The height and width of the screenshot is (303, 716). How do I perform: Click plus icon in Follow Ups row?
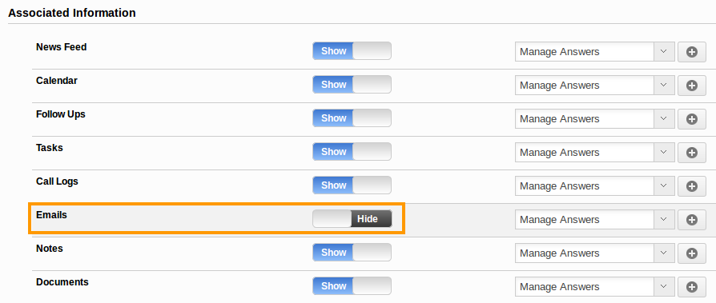(692, 119)
